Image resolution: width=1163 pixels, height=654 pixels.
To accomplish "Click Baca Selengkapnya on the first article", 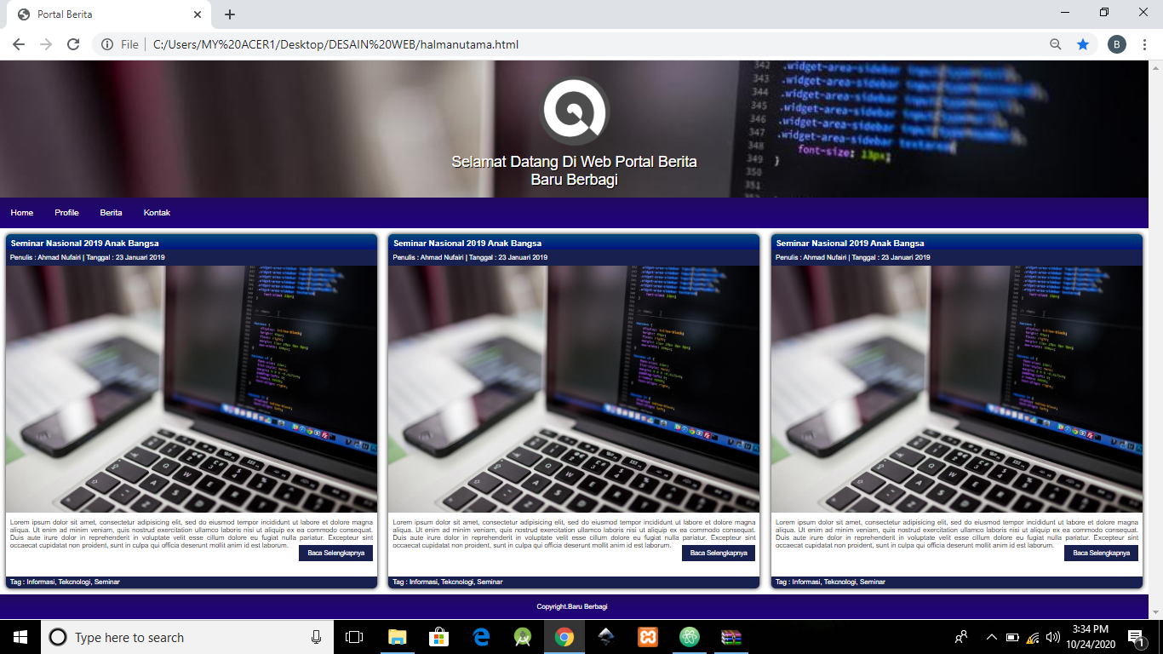I will pyautogui.click(x=335, y=552).
